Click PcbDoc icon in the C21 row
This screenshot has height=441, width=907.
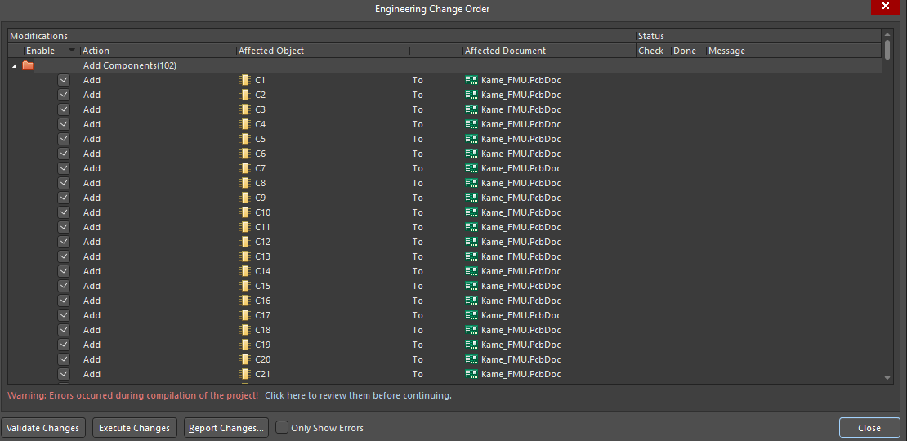coord(471,375)
